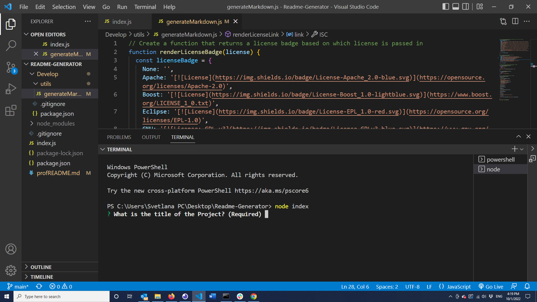This screenshot has height=302, width=537.
Task: Open package-lock.json in the explorer
Action: coord(60,153)
